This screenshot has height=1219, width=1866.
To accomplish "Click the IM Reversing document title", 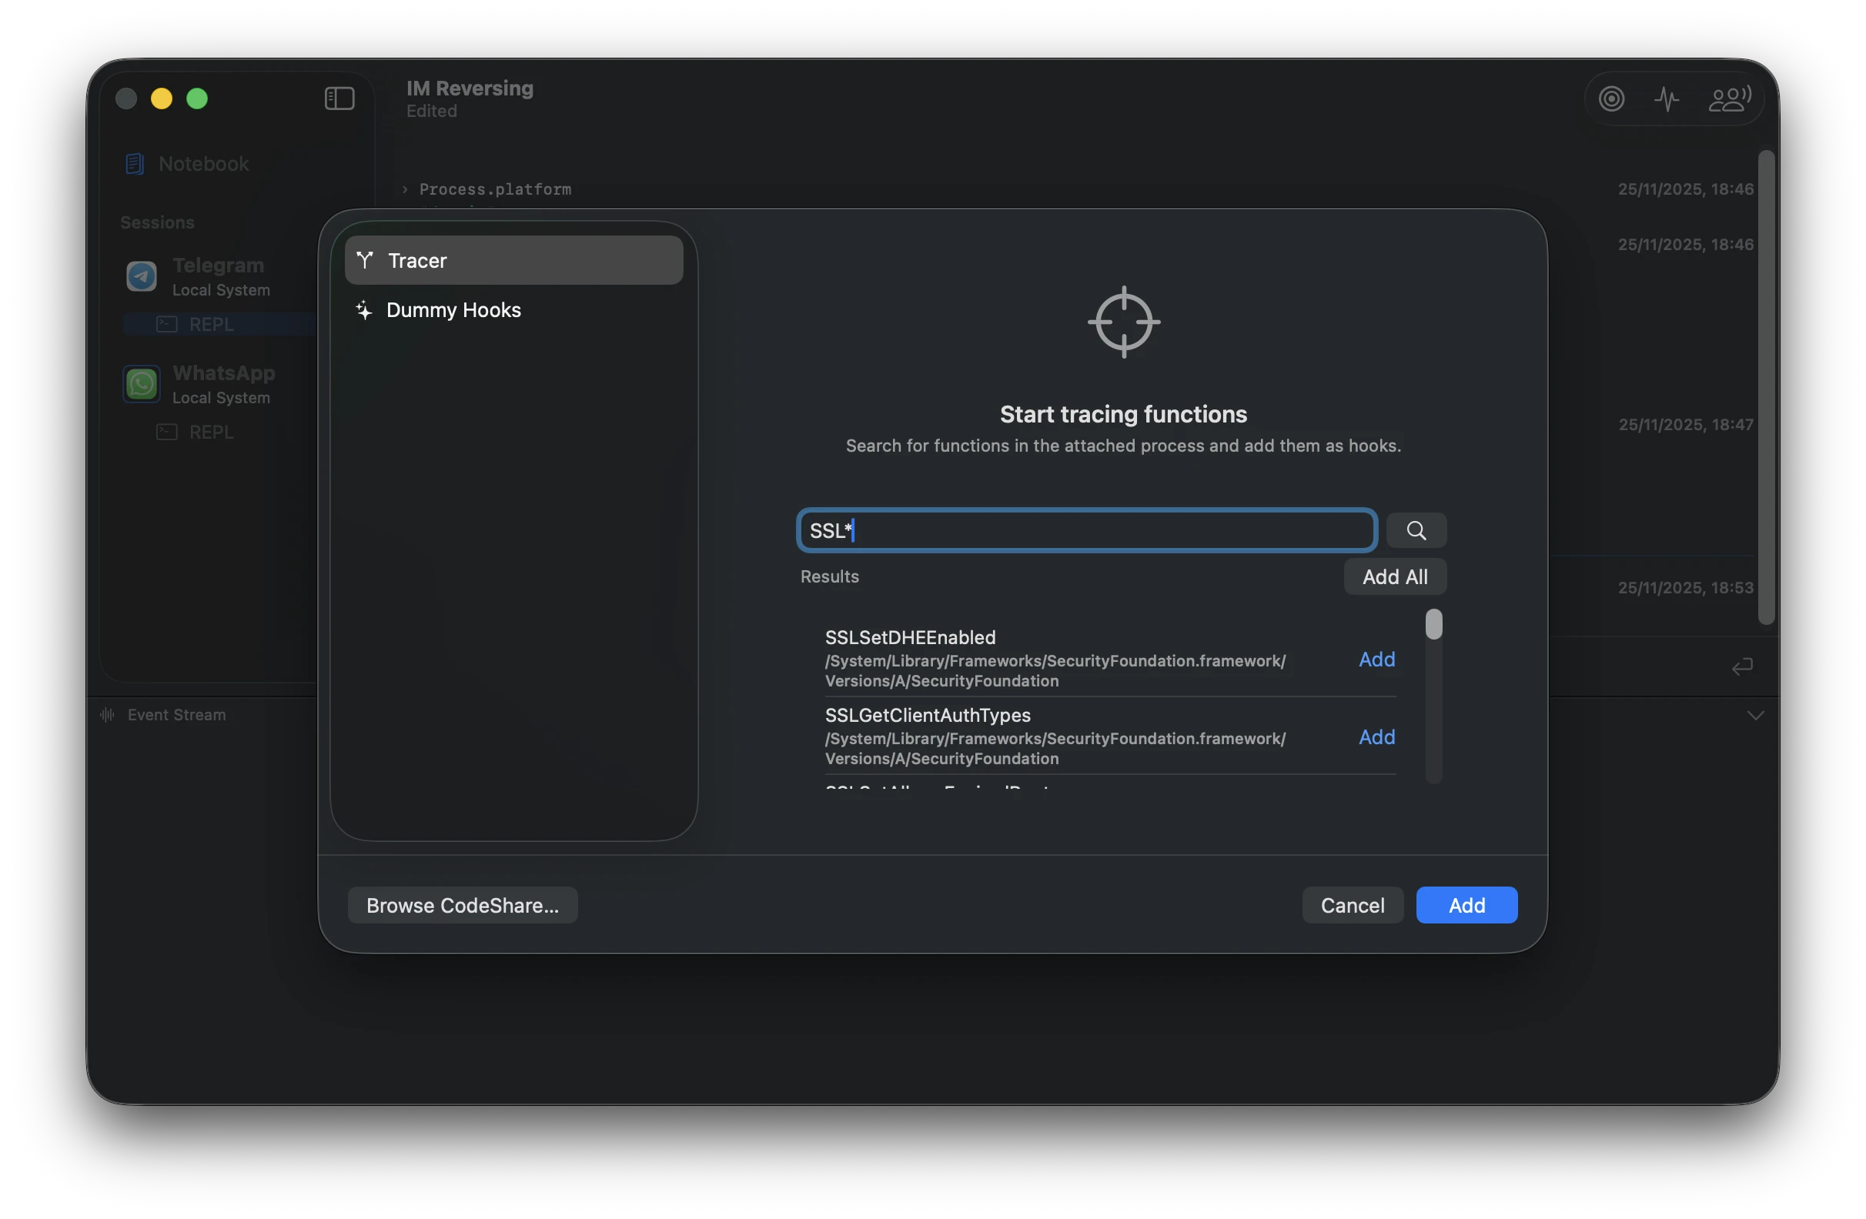I will pyautogui.click(x=470, y=88).
